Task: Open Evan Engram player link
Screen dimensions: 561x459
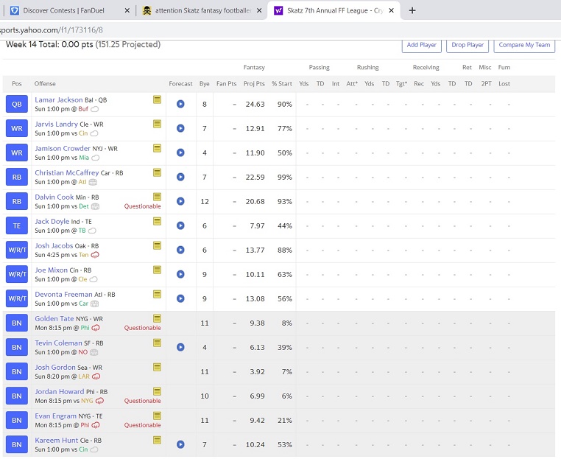Action: (x=55, y=416)
